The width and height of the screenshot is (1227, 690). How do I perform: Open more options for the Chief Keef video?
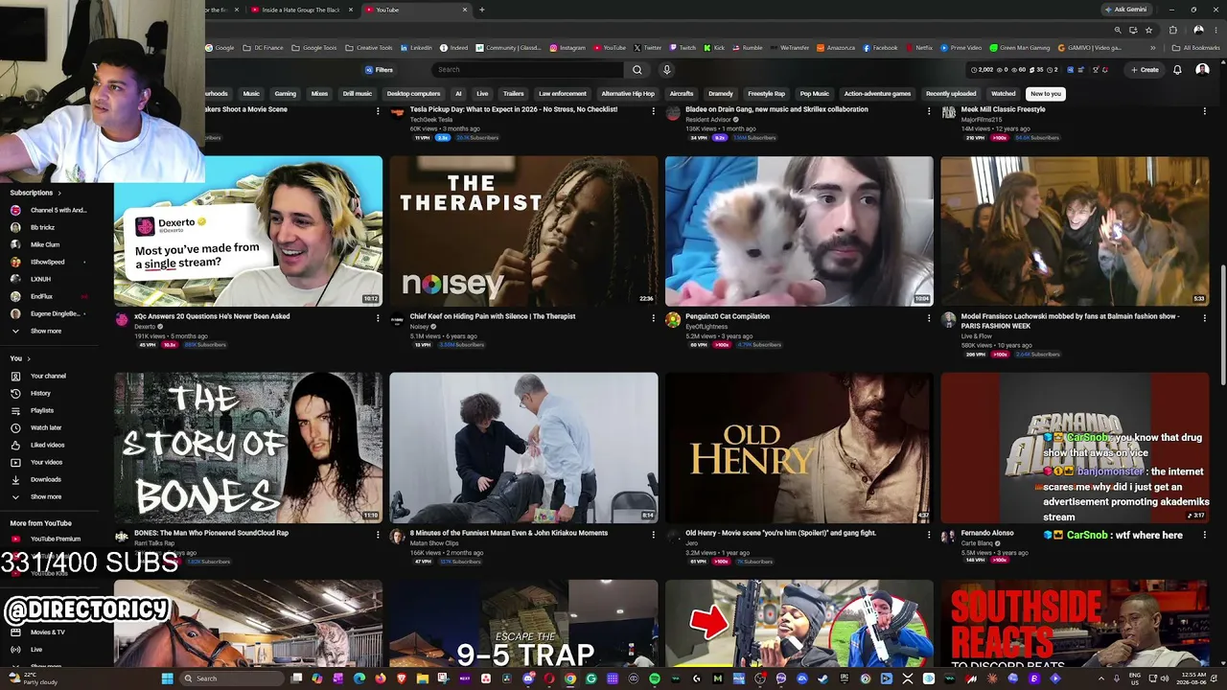(653, 318)
